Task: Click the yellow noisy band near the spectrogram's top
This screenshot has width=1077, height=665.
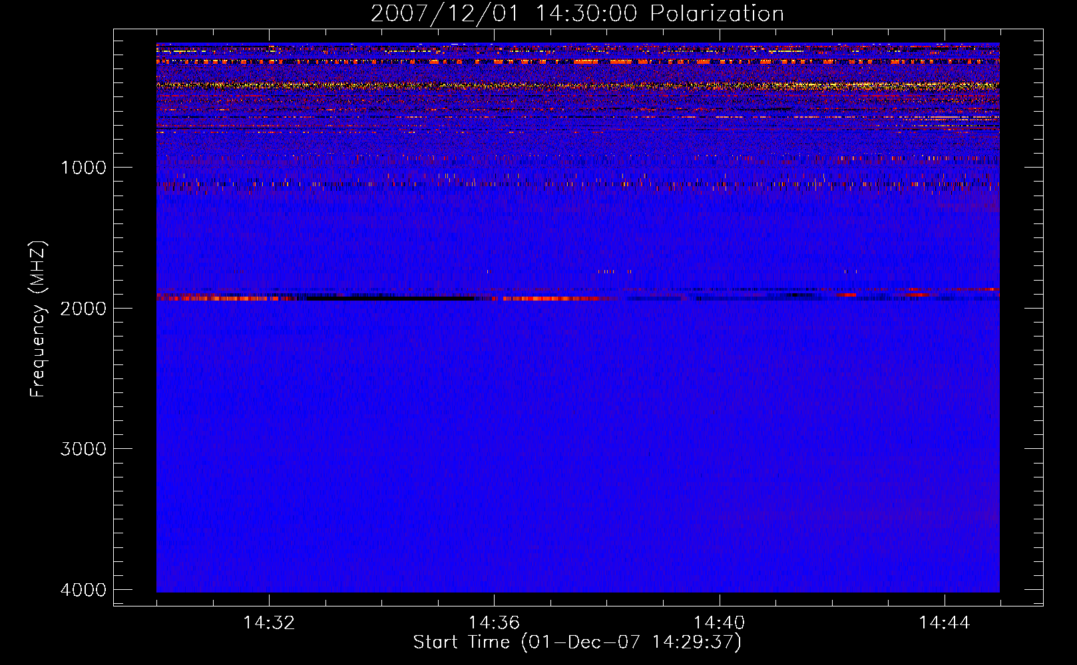Action: [578, 86]
